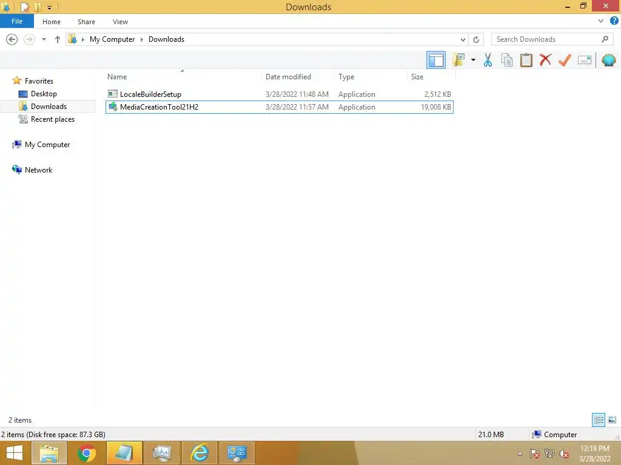Launch Google Chrome from taskbar
This screenshot has height=465, width=621.
pos(86,453)
